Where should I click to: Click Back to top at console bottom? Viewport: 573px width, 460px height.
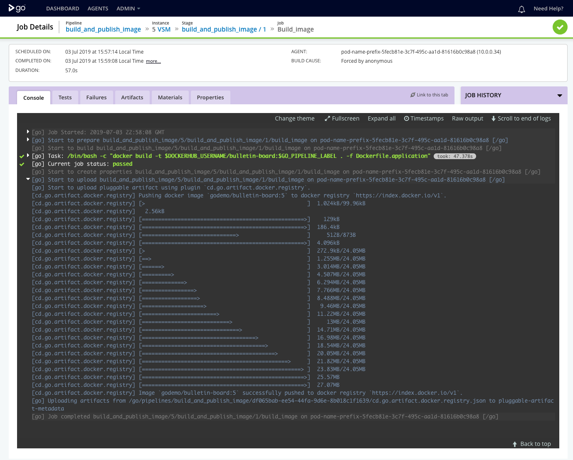pos(532,444)
